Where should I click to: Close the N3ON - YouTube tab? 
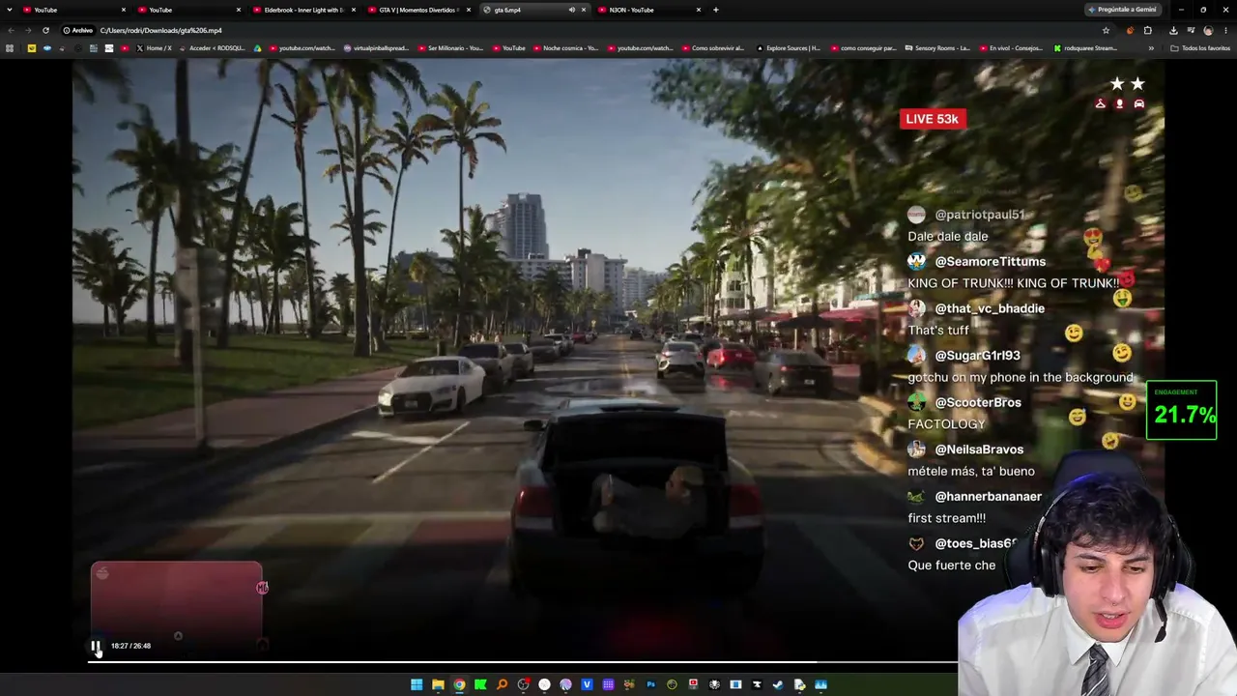tap(699, 10)
